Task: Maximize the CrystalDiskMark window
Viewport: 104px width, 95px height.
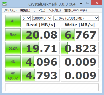Action: [88, 3]
